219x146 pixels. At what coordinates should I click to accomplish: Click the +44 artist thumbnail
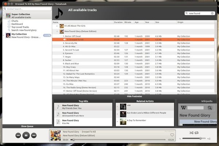pyautogui.click(x=123, y=107)
